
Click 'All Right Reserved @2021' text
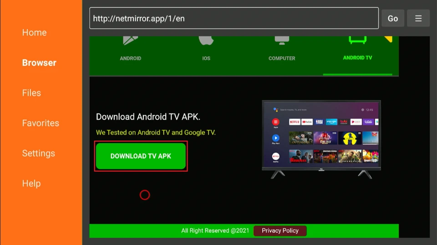click(215, 230)
